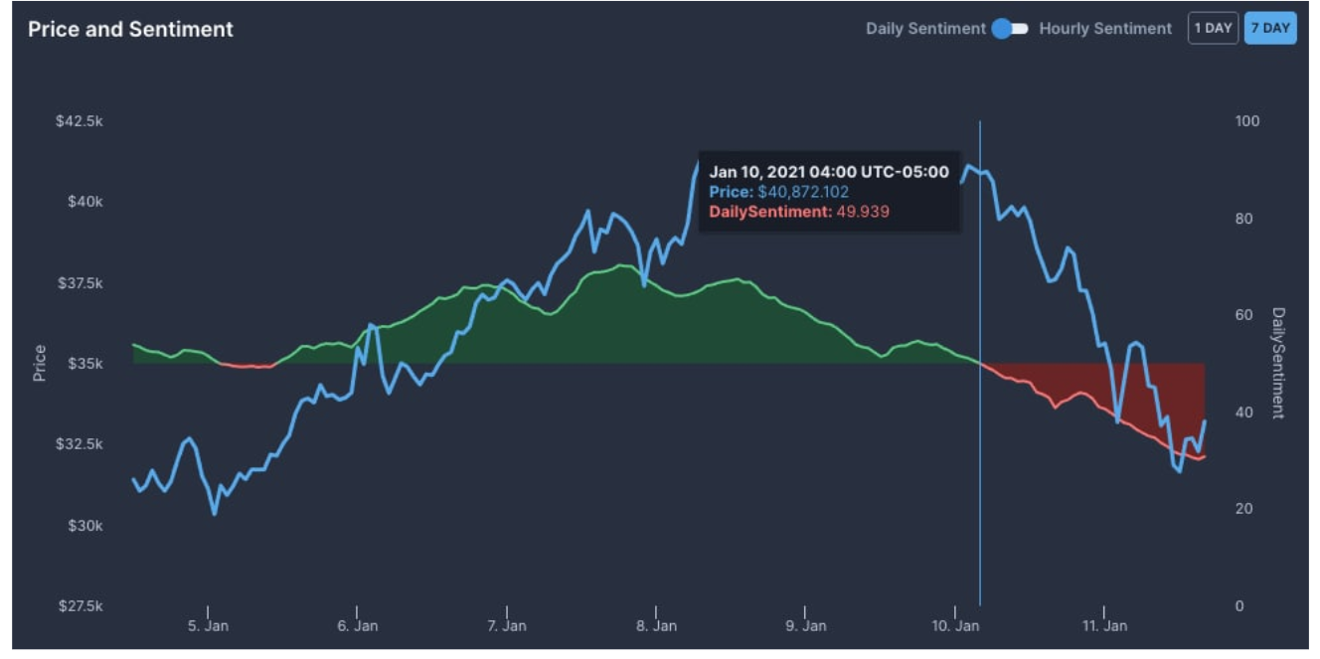
Task: Click the Price left axis title
Action: tap(40, 363)
